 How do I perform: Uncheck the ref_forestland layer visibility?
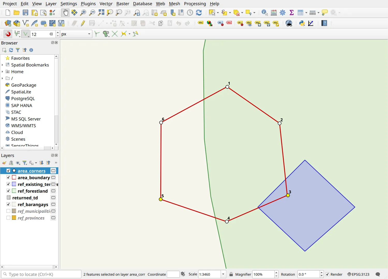click(x=8, y=191)
